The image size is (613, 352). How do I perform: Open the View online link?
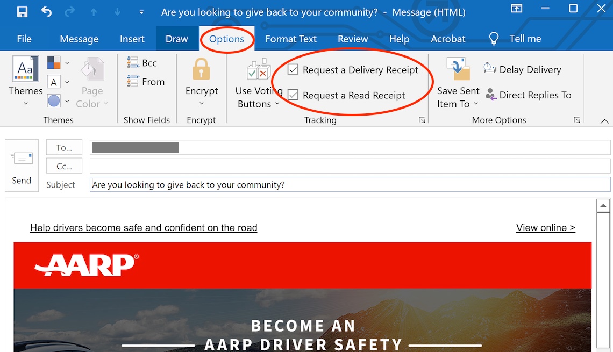coord(545,228)
